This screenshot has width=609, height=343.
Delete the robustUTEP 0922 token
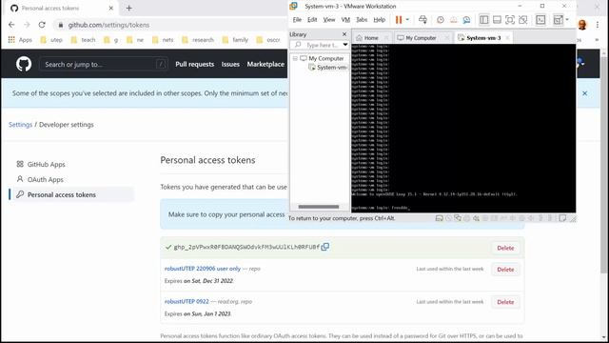(x=505, y=302)
